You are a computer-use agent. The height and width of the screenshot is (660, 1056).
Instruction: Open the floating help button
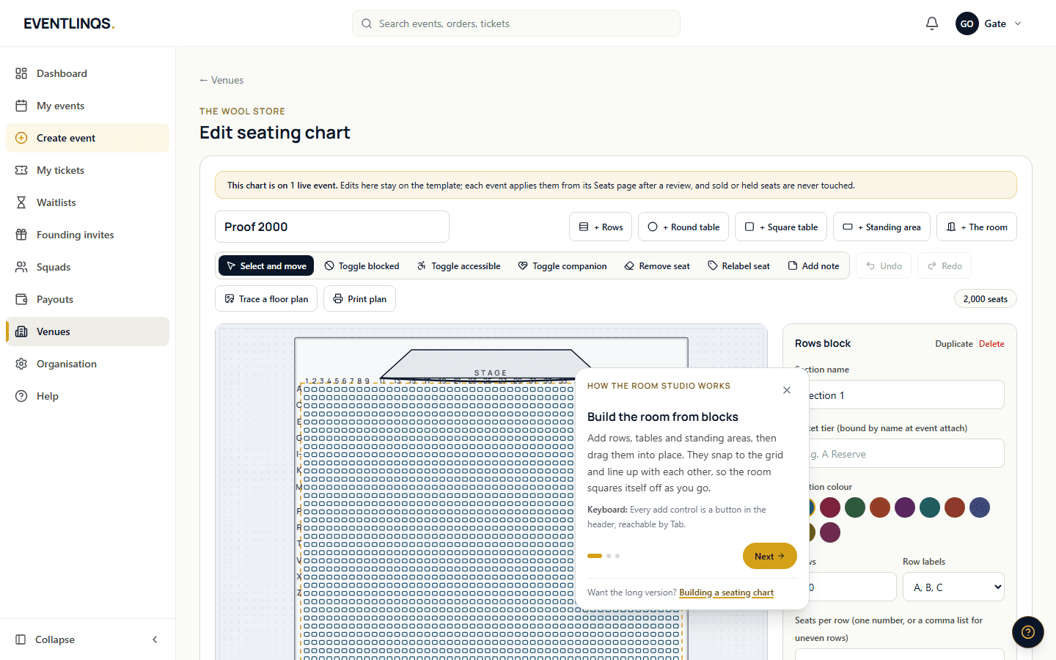1028,632
